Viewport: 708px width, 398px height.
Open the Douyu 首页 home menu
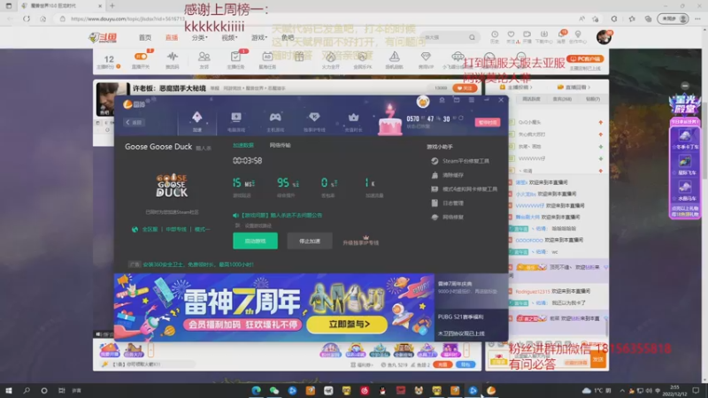tap(145, 37)
